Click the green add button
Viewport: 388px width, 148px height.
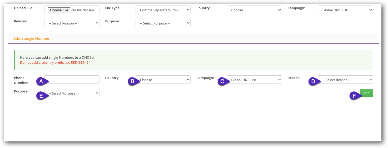coord(366,93)
